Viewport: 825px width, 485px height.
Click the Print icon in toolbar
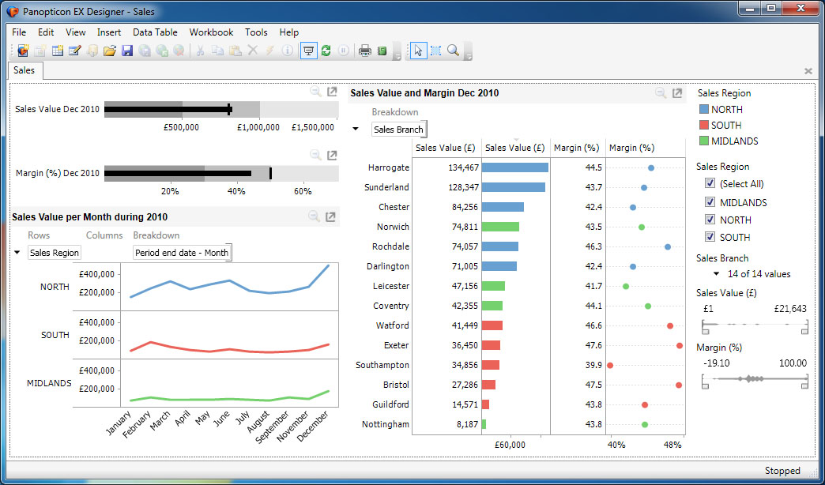pyautogui.click(x=365, y=51)
